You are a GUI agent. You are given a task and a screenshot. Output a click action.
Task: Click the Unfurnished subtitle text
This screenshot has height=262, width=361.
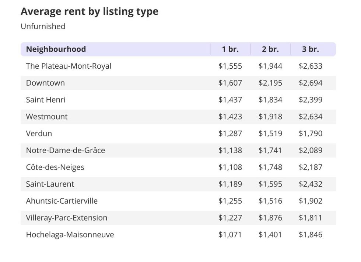[43, 27]
